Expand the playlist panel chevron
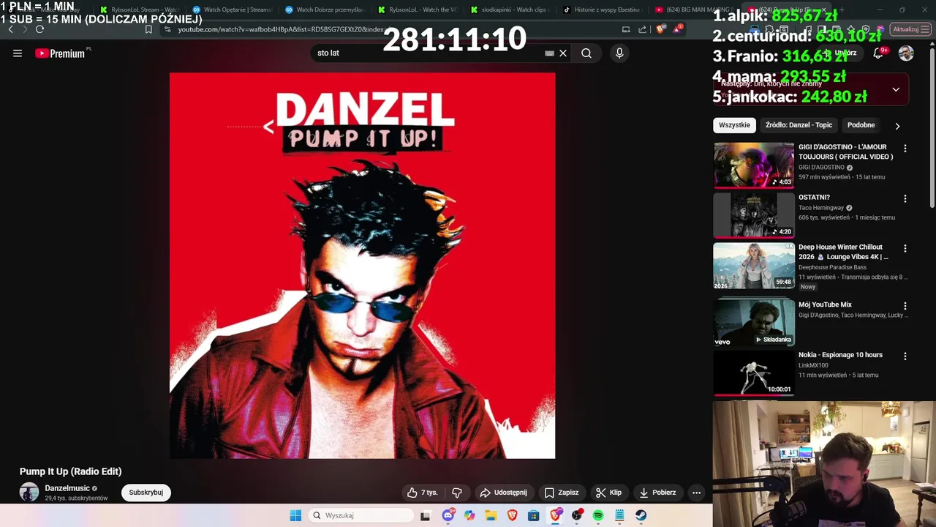The width and height of the screenshot is (936, 527). coord(896,89)
